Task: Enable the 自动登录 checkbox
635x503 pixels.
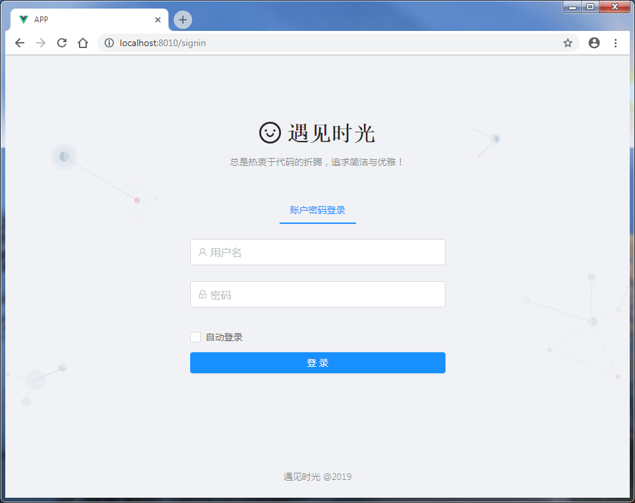Action: [195, 336]
